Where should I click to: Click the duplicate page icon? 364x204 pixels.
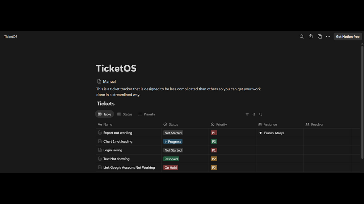[320, 36]
